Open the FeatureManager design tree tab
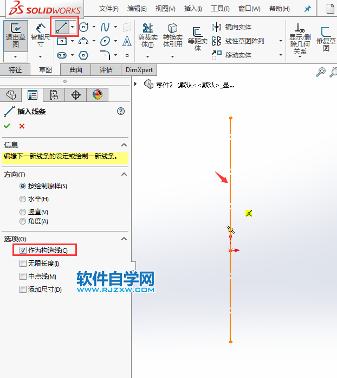 pyautogui.click(x=11, y=95)
